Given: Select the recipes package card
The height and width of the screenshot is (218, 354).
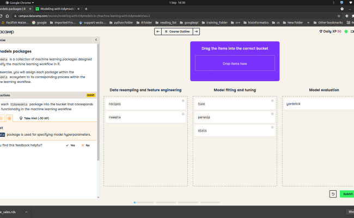Looking at the screenshot, I should coord(145,104).
